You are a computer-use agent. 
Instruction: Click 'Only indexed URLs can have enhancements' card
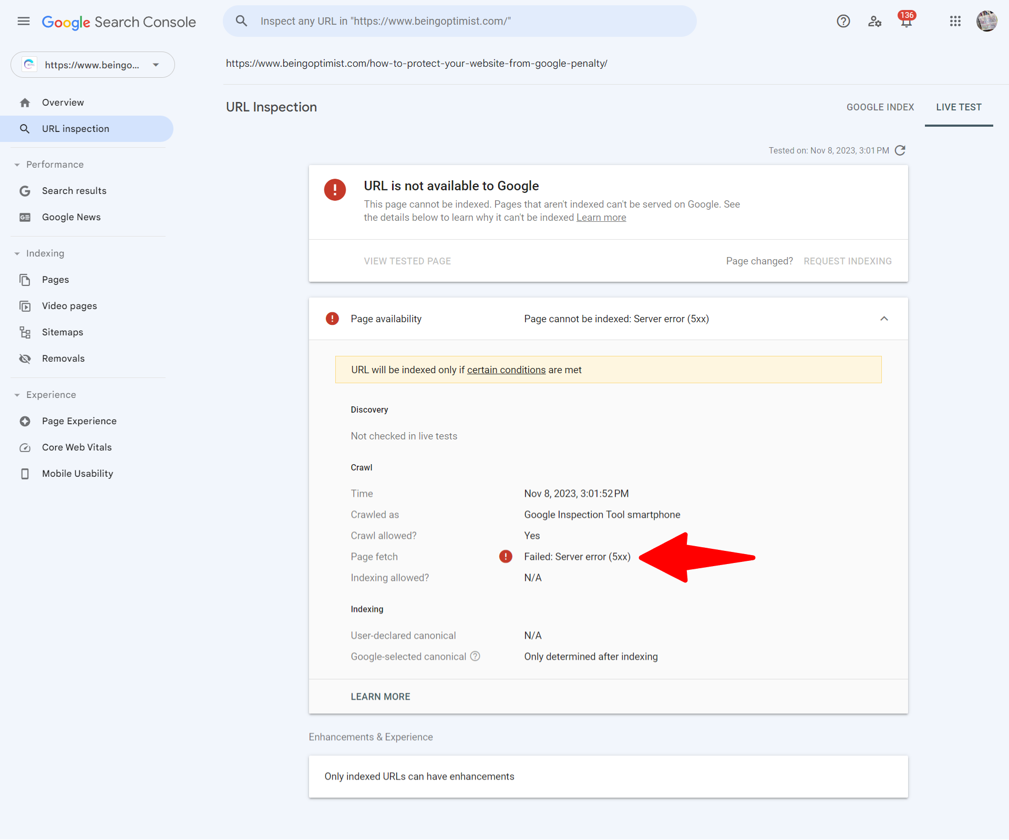click(608, 776)
